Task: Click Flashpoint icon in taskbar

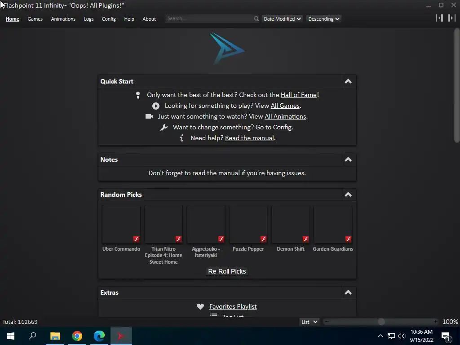Action: 121,336
